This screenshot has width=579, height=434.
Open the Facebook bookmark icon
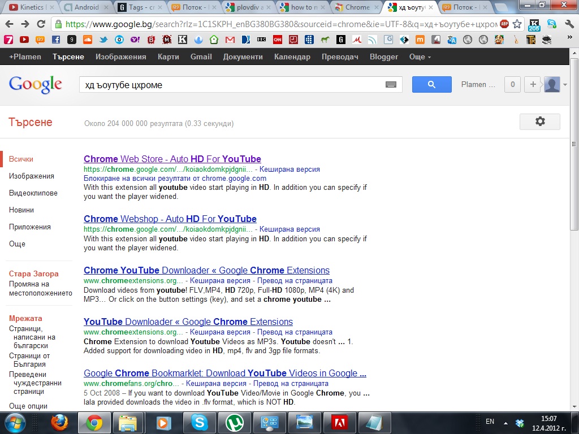pos(56,40)
